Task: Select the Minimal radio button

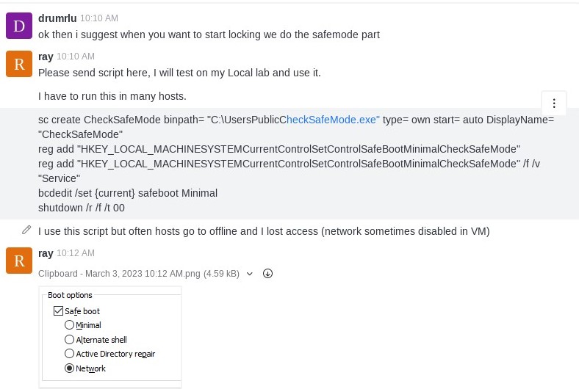Action: [69, 325]
